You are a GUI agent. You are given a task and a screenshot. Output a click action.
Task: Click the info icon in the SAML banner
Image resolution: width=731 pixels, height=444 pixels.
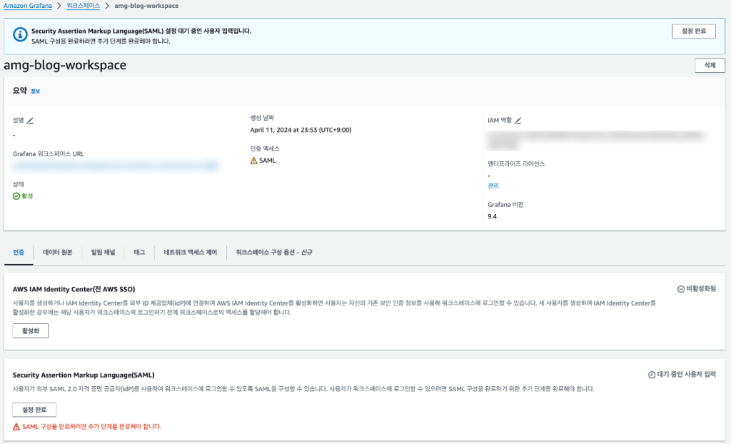pyautogui.click(x=20, y=34)
